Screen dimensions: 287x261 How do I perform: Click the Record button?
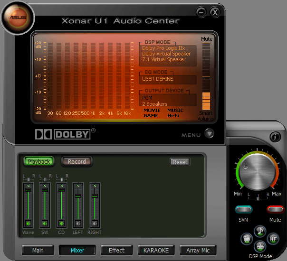click(x=77, y=161)
